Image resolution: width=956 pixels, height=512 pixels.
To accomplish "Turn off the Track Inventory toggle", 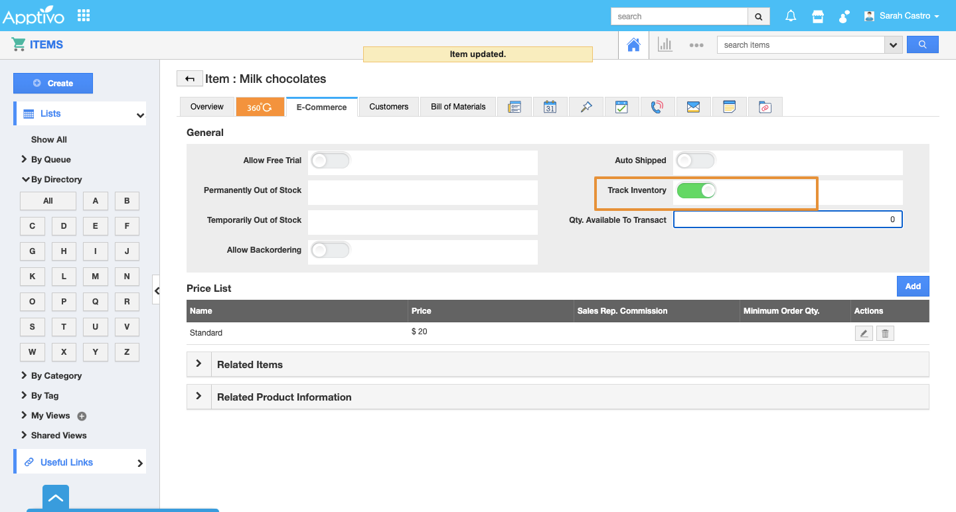I will (x=696, y=190).
